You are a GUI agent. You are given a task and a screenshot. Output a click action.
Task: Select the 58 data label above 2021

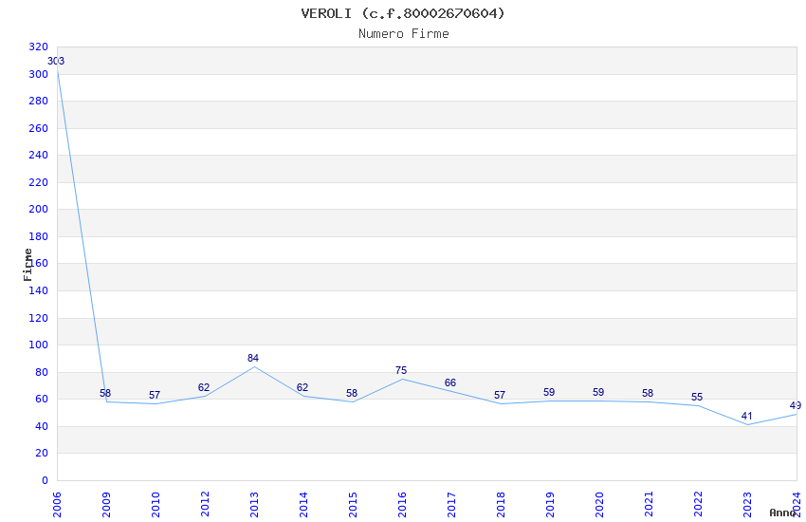coord(648,394)
